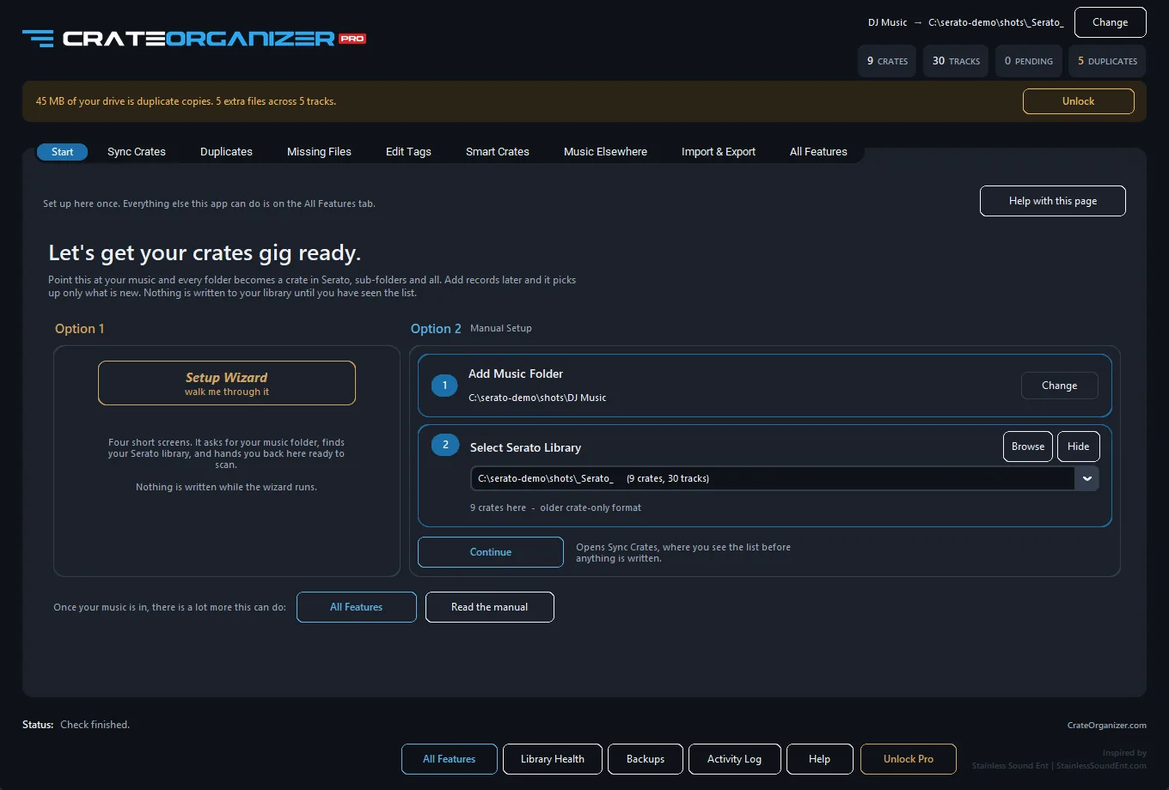Click the music folder path C:\serato-demo\shots\DJ Music
1169x790 pixels.
point(537,398)
